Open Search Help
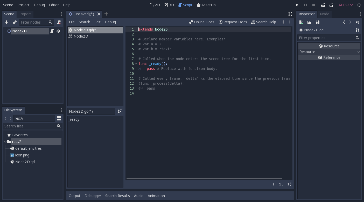Screen dimensions: 364x202 [264, 22]
